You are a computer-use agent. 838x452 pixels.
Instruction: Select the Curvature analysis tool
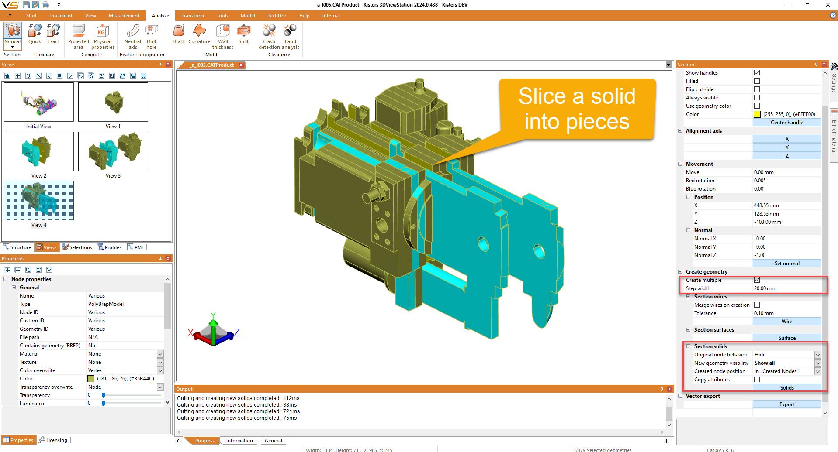click(x=199, y=35)
